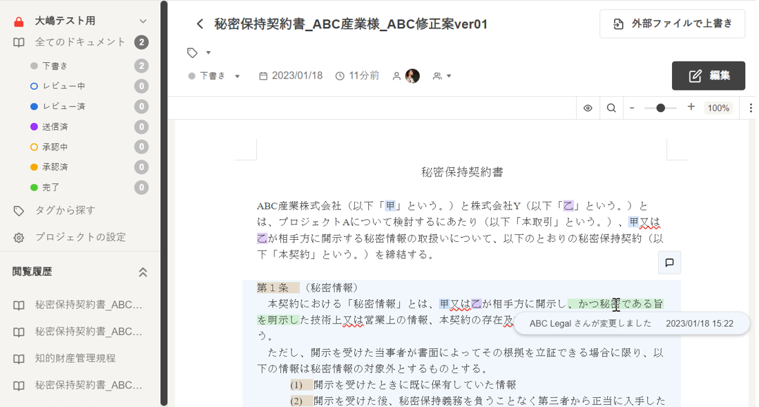Open the three-dot more options menu

(x=750, y=108)
